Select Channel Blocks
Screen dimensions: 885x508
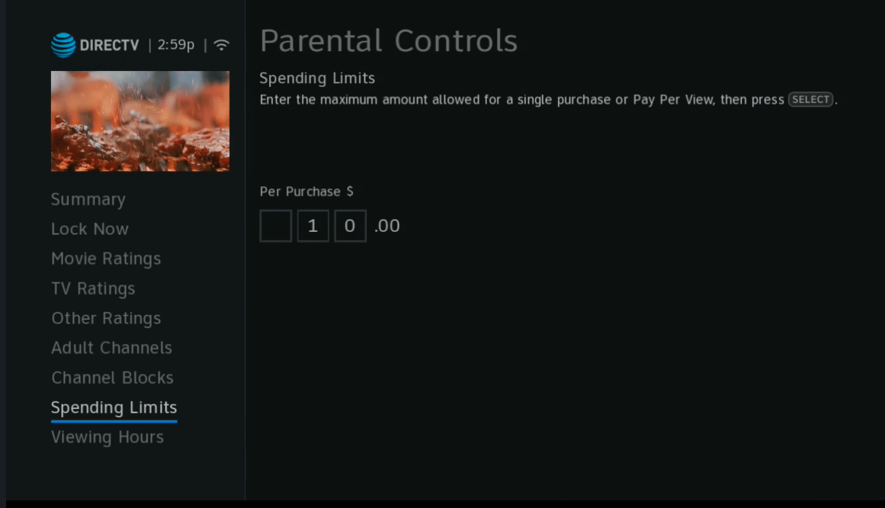pyautogui.click(x=112, y=378)
